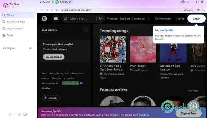
Task: Click the Sign up free button
Action: tap(189, 113)
